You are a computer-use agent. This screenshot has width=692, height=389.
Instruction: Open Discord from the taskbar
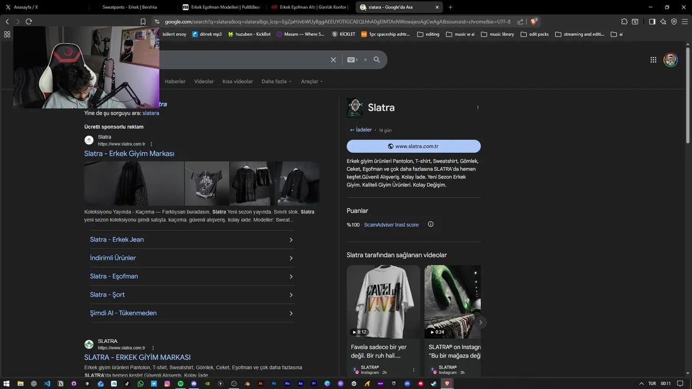pyautogui.click(x=194, y=384)
